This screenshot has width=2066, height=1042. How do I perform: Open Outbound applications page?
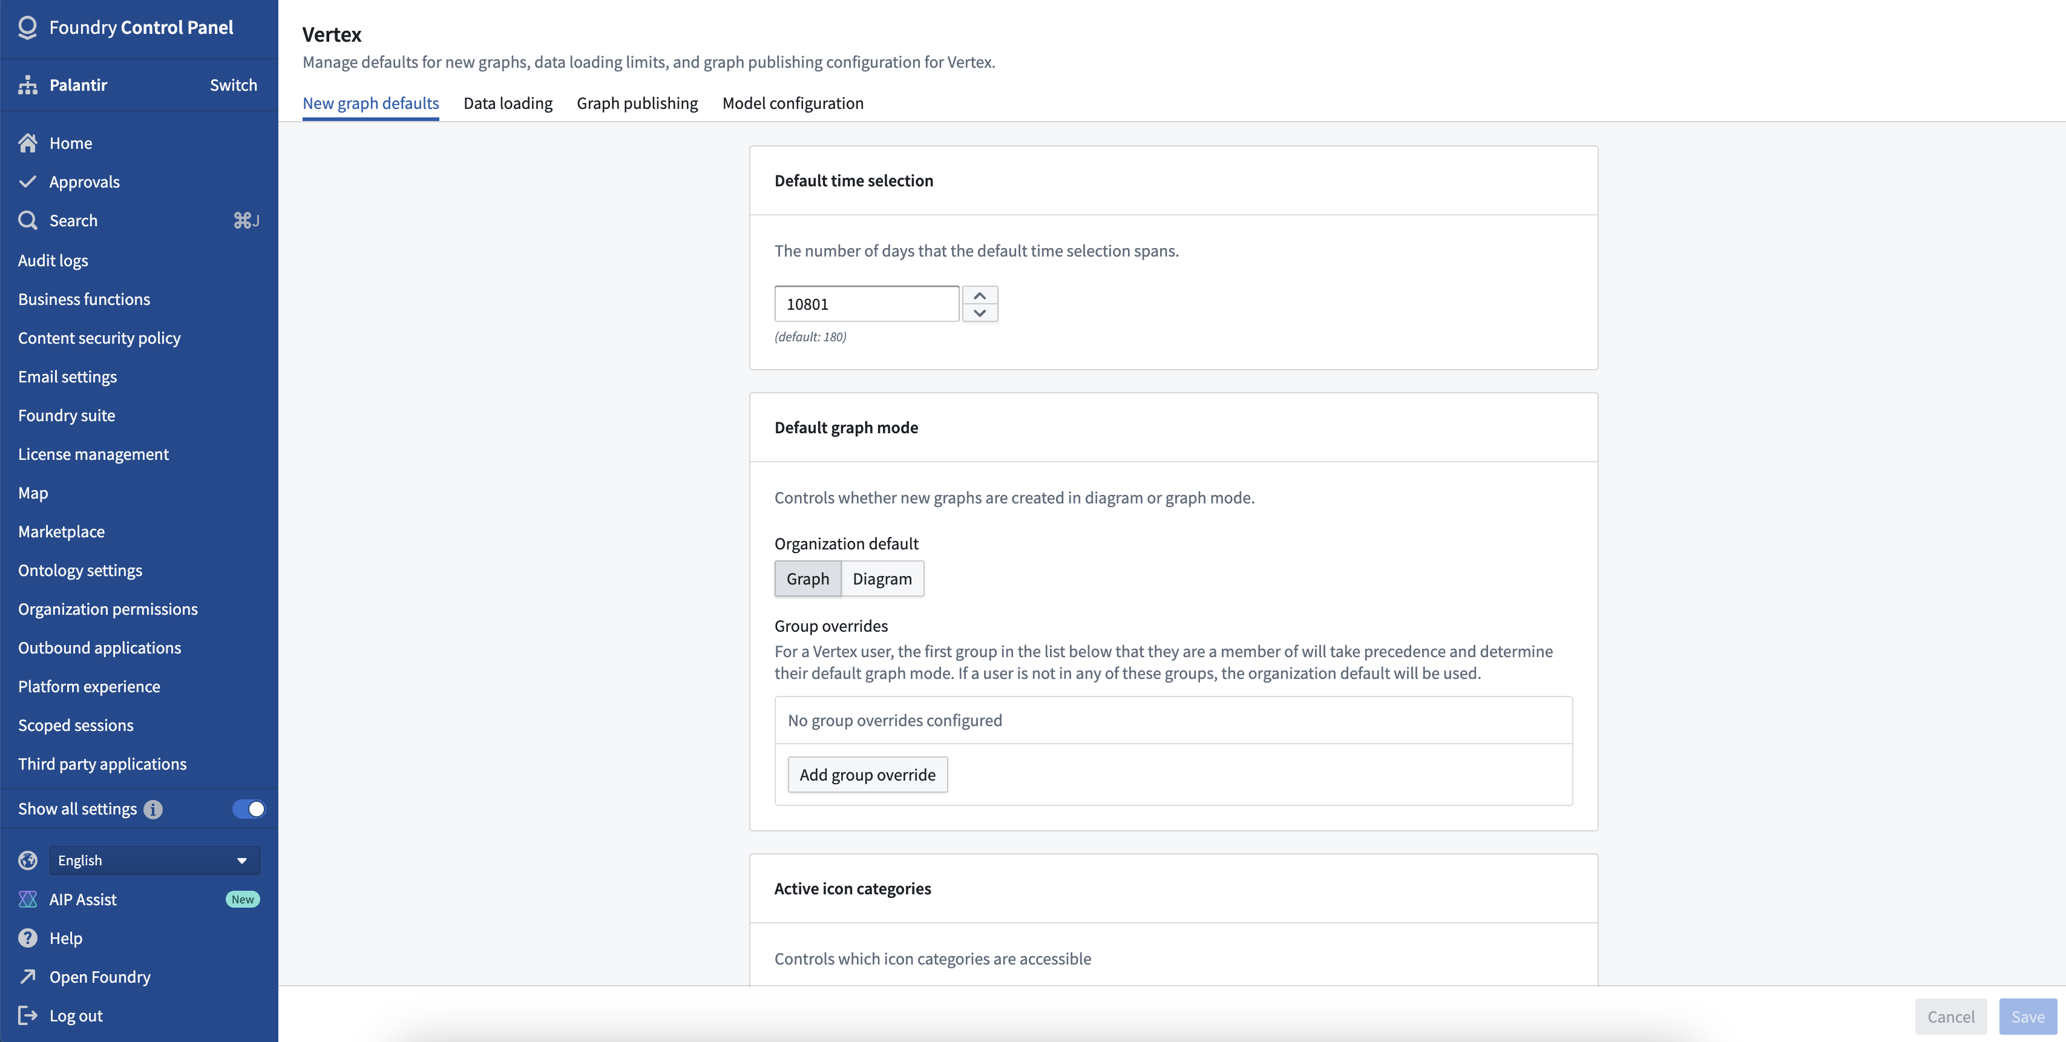99,647
